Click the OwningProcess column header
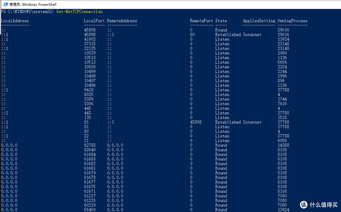Image resolution: width=341 pixels, height=212 pixels. (x=292, y=21)
